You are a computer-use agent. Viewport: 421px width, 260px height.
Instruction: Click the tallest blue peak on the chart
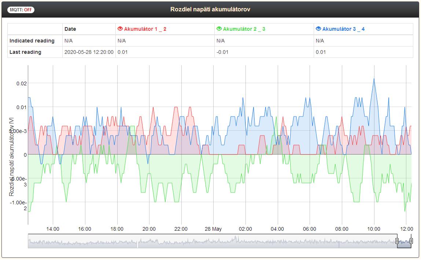pos(374,79)
